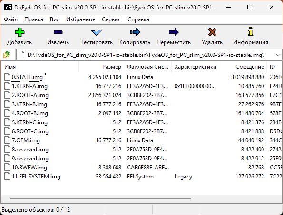Click file icon of 3.KERN-B.img
Viewport: 283px width, 215px height.
[7, 104]
